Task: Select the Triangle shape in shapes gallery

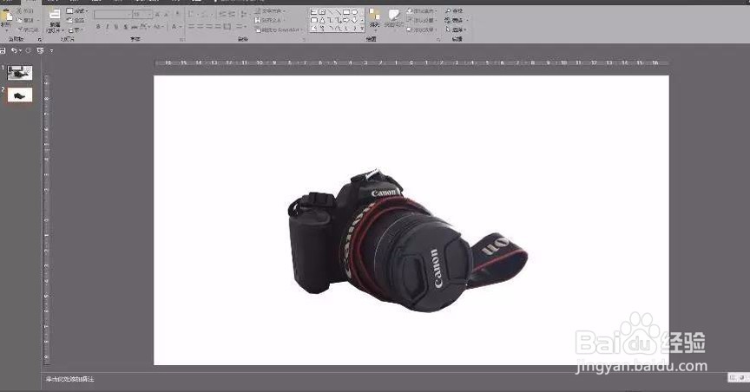Action: pos(322,20)
